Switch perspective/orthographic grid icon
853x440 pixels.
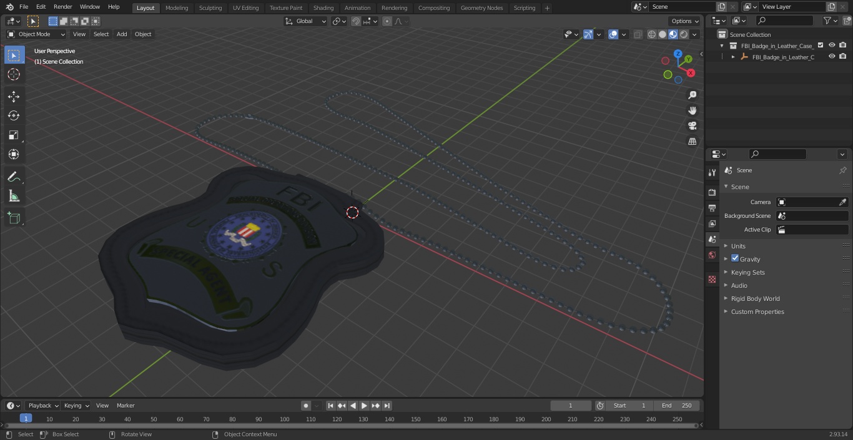point(692,142)
